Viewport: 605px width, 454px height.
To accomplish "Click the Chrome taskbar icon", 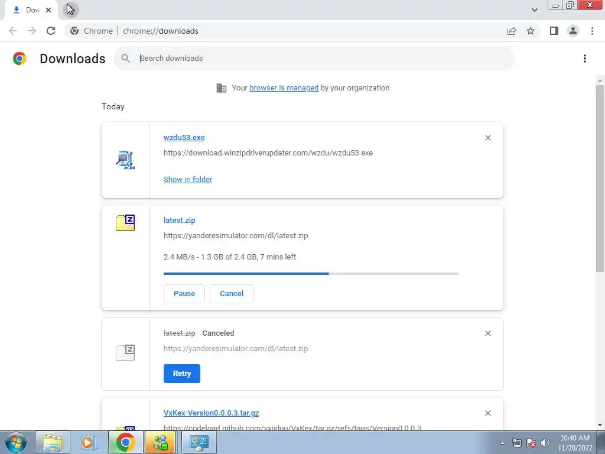I will coord(125,442).
